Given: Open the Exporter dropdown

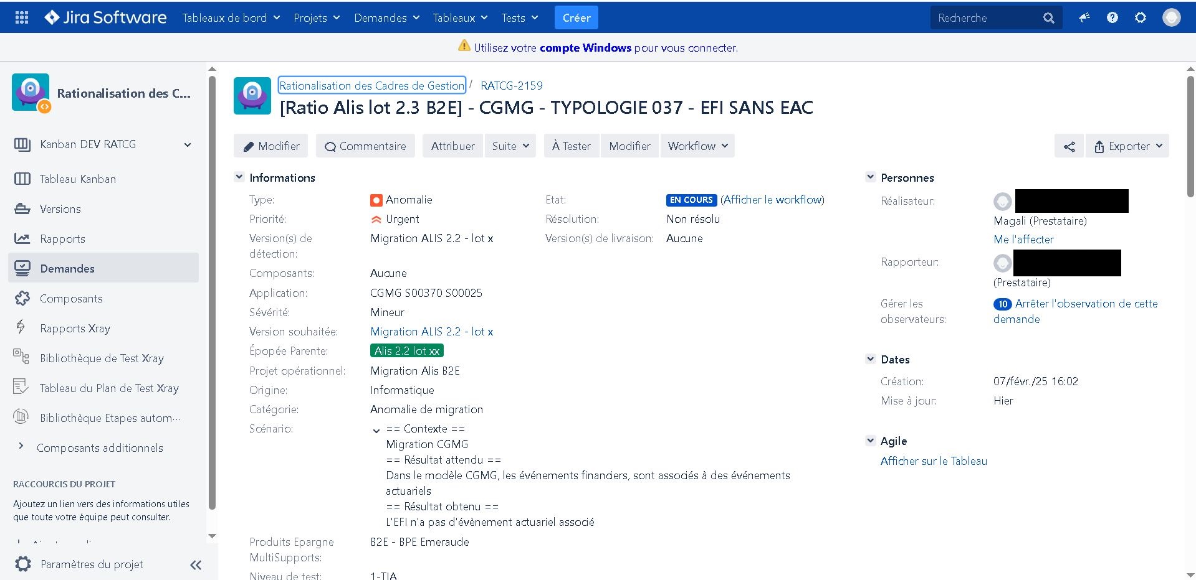Looking at the screenshot, I should point(1127,146).
